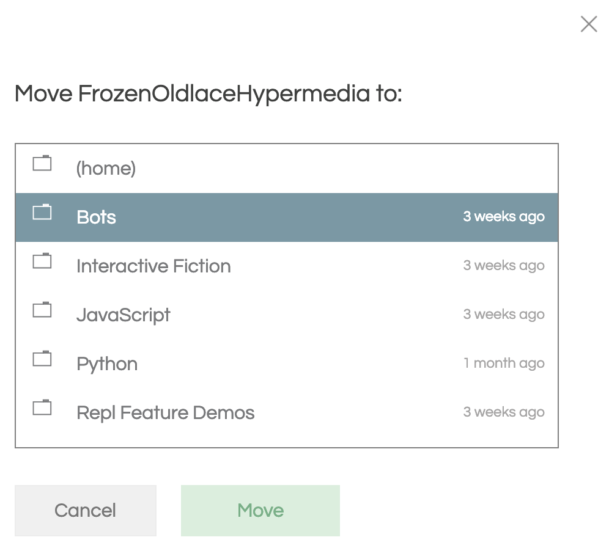Image resolution: width=609 pixels, height=551 pixels.
Task: Click the 1 month ago label for Python
Action: pyautogui.click(x=504, y=363)
